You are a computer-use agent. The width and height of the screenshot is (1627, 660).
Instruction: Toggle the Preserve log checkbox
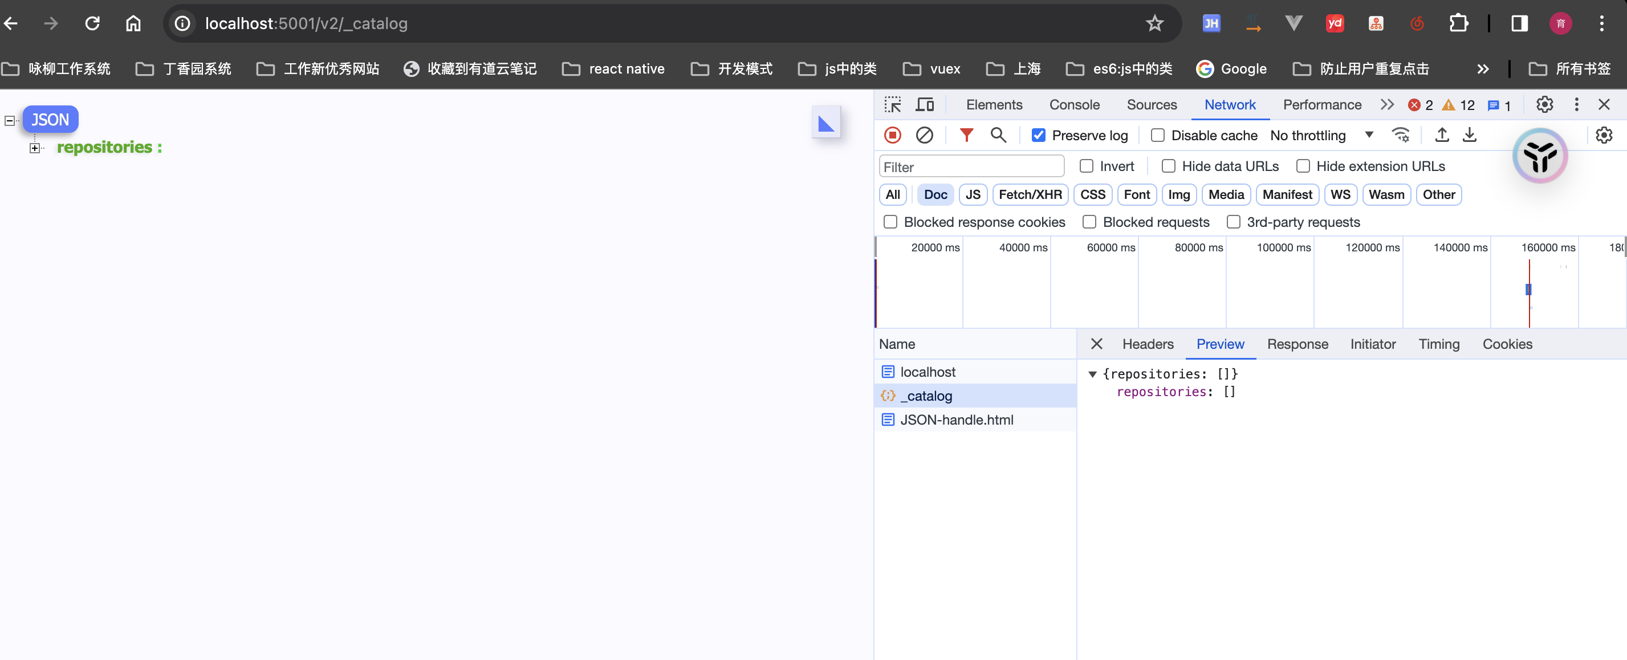click(1038, 136)
